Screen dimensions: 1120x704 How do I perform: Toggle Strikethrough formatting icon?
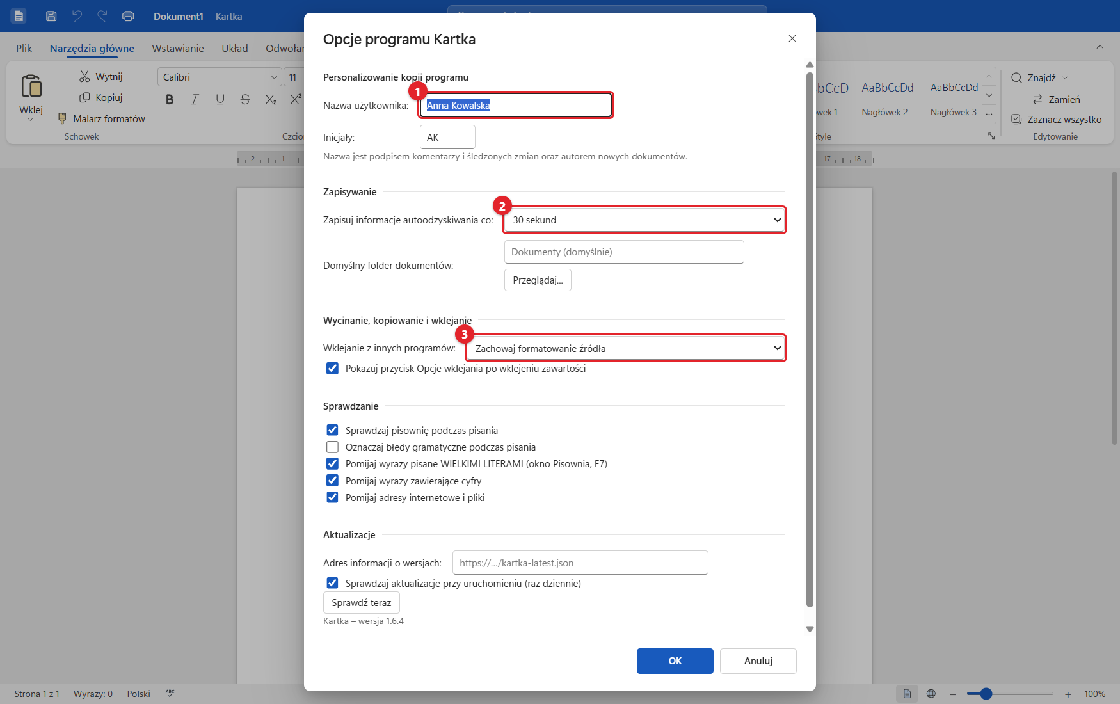click(x=245, y=99)
